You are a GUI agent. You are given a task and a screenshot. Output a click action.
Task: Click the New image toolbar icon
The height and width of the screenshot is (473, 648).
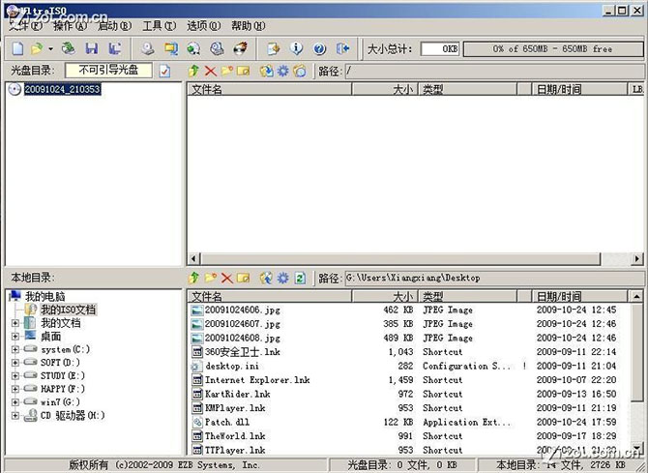click(17, 48)
